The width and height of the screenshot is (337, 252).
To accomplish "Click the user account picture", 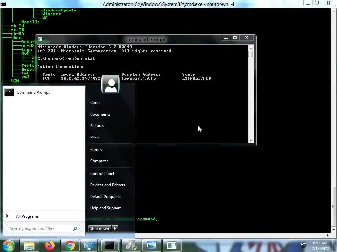I will tap(111, 84).
